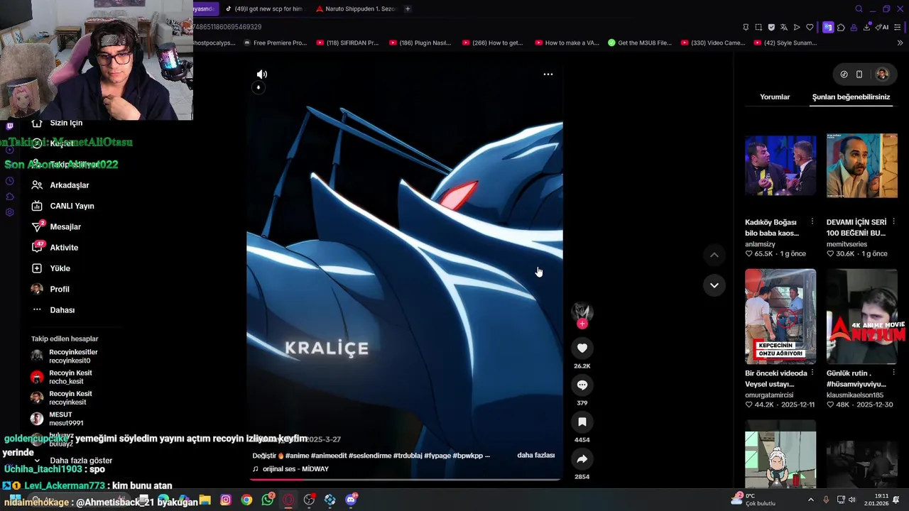Open the browser extensions cube icon
Viewport: 909px width, 511px height.
pyautogui.click(x=841, y=27)
